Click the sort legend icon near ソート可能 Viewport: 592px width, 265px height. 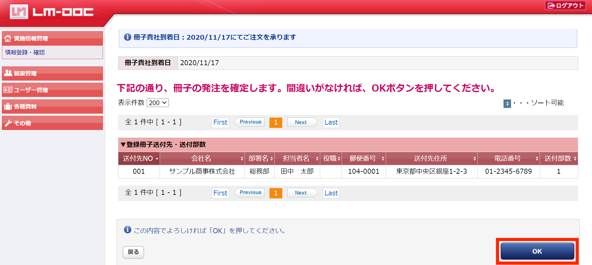click(507, 103)
